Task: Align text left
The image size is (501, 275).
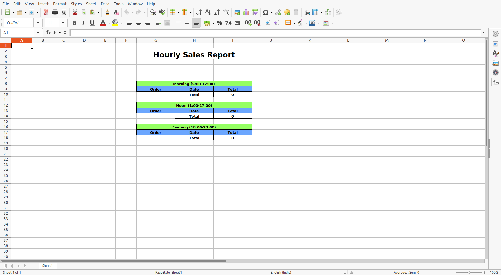Action: (x=130, y=23)
